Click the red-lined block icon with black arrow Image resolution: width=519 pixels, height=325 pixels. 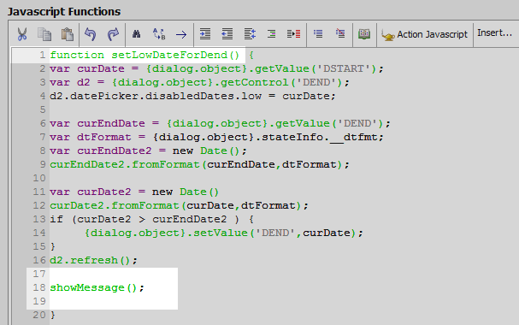(x=293, y=33)
